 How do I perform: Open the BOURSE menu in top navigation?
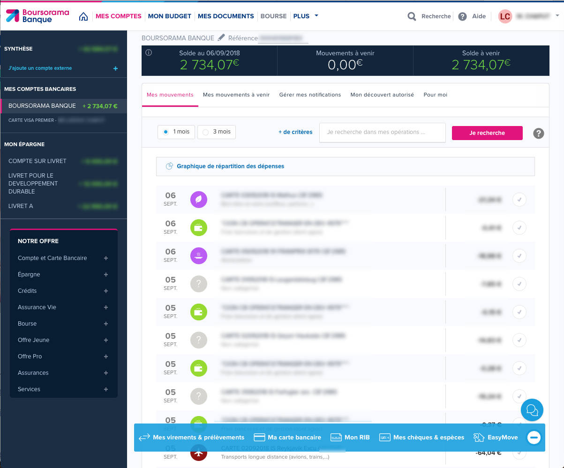click(x=273, y=16)
